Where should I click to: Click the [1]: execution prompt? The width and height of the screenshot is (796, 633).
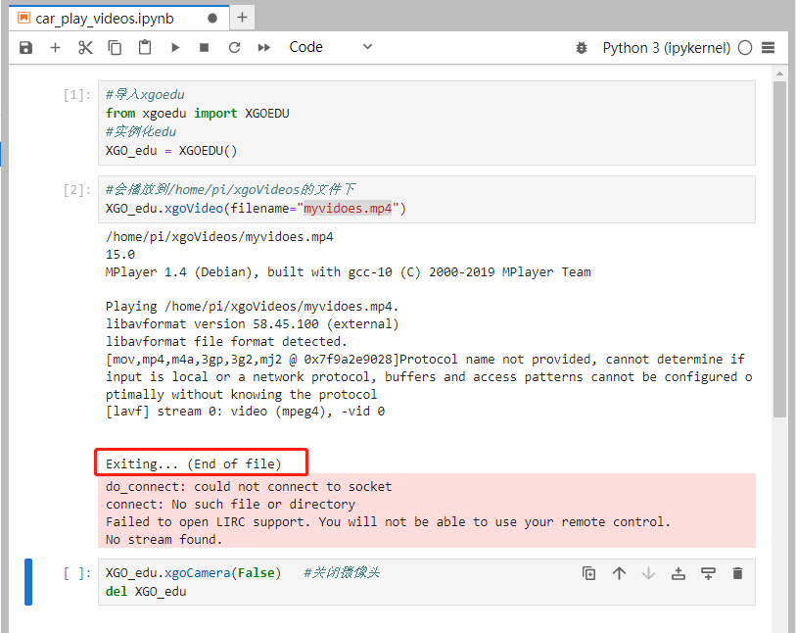coord(77,95)
